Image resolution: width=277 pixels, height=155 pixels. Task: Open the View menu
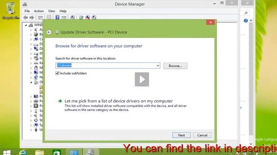(x=52, y=11)
